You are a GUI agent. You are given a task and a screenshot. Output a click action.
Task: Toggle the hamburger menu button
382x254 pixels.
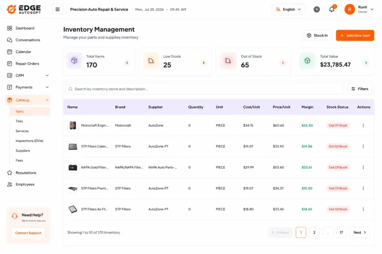(x=57, y=9)
